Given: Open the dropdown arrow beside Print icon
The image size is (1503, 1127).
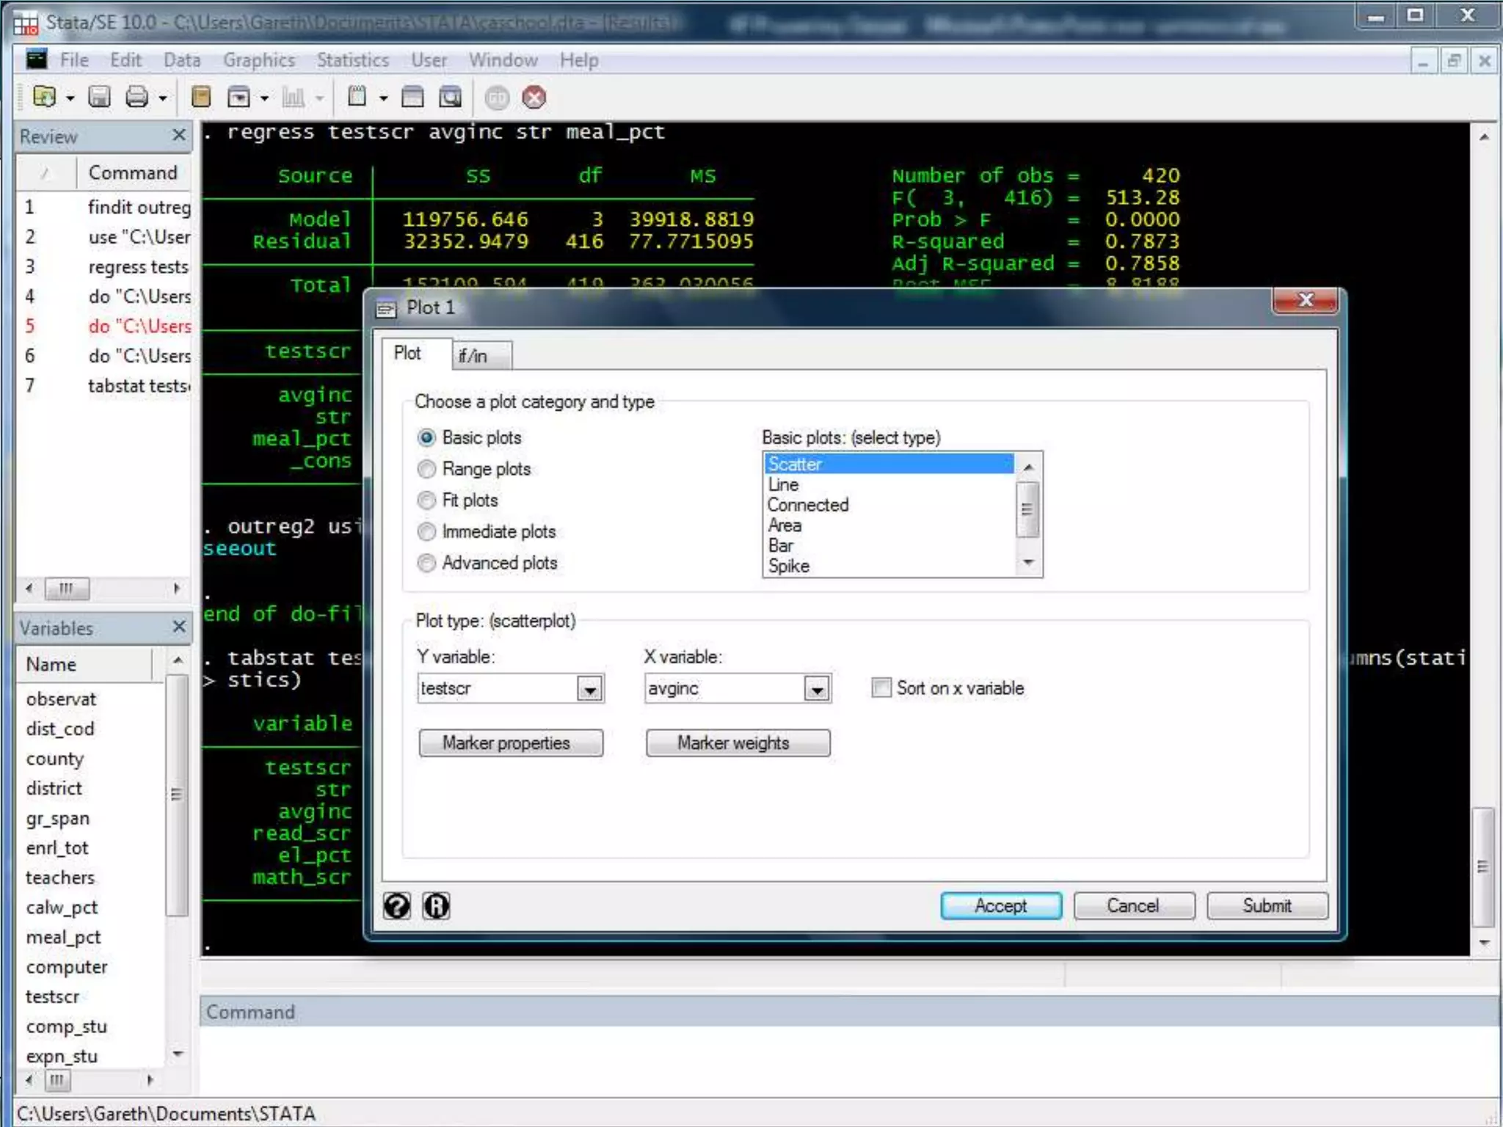Looking at the screenshot, I should (x=163, y=98).
